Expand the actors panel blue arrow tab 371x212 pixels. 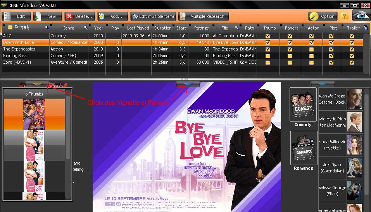[323, 84]
